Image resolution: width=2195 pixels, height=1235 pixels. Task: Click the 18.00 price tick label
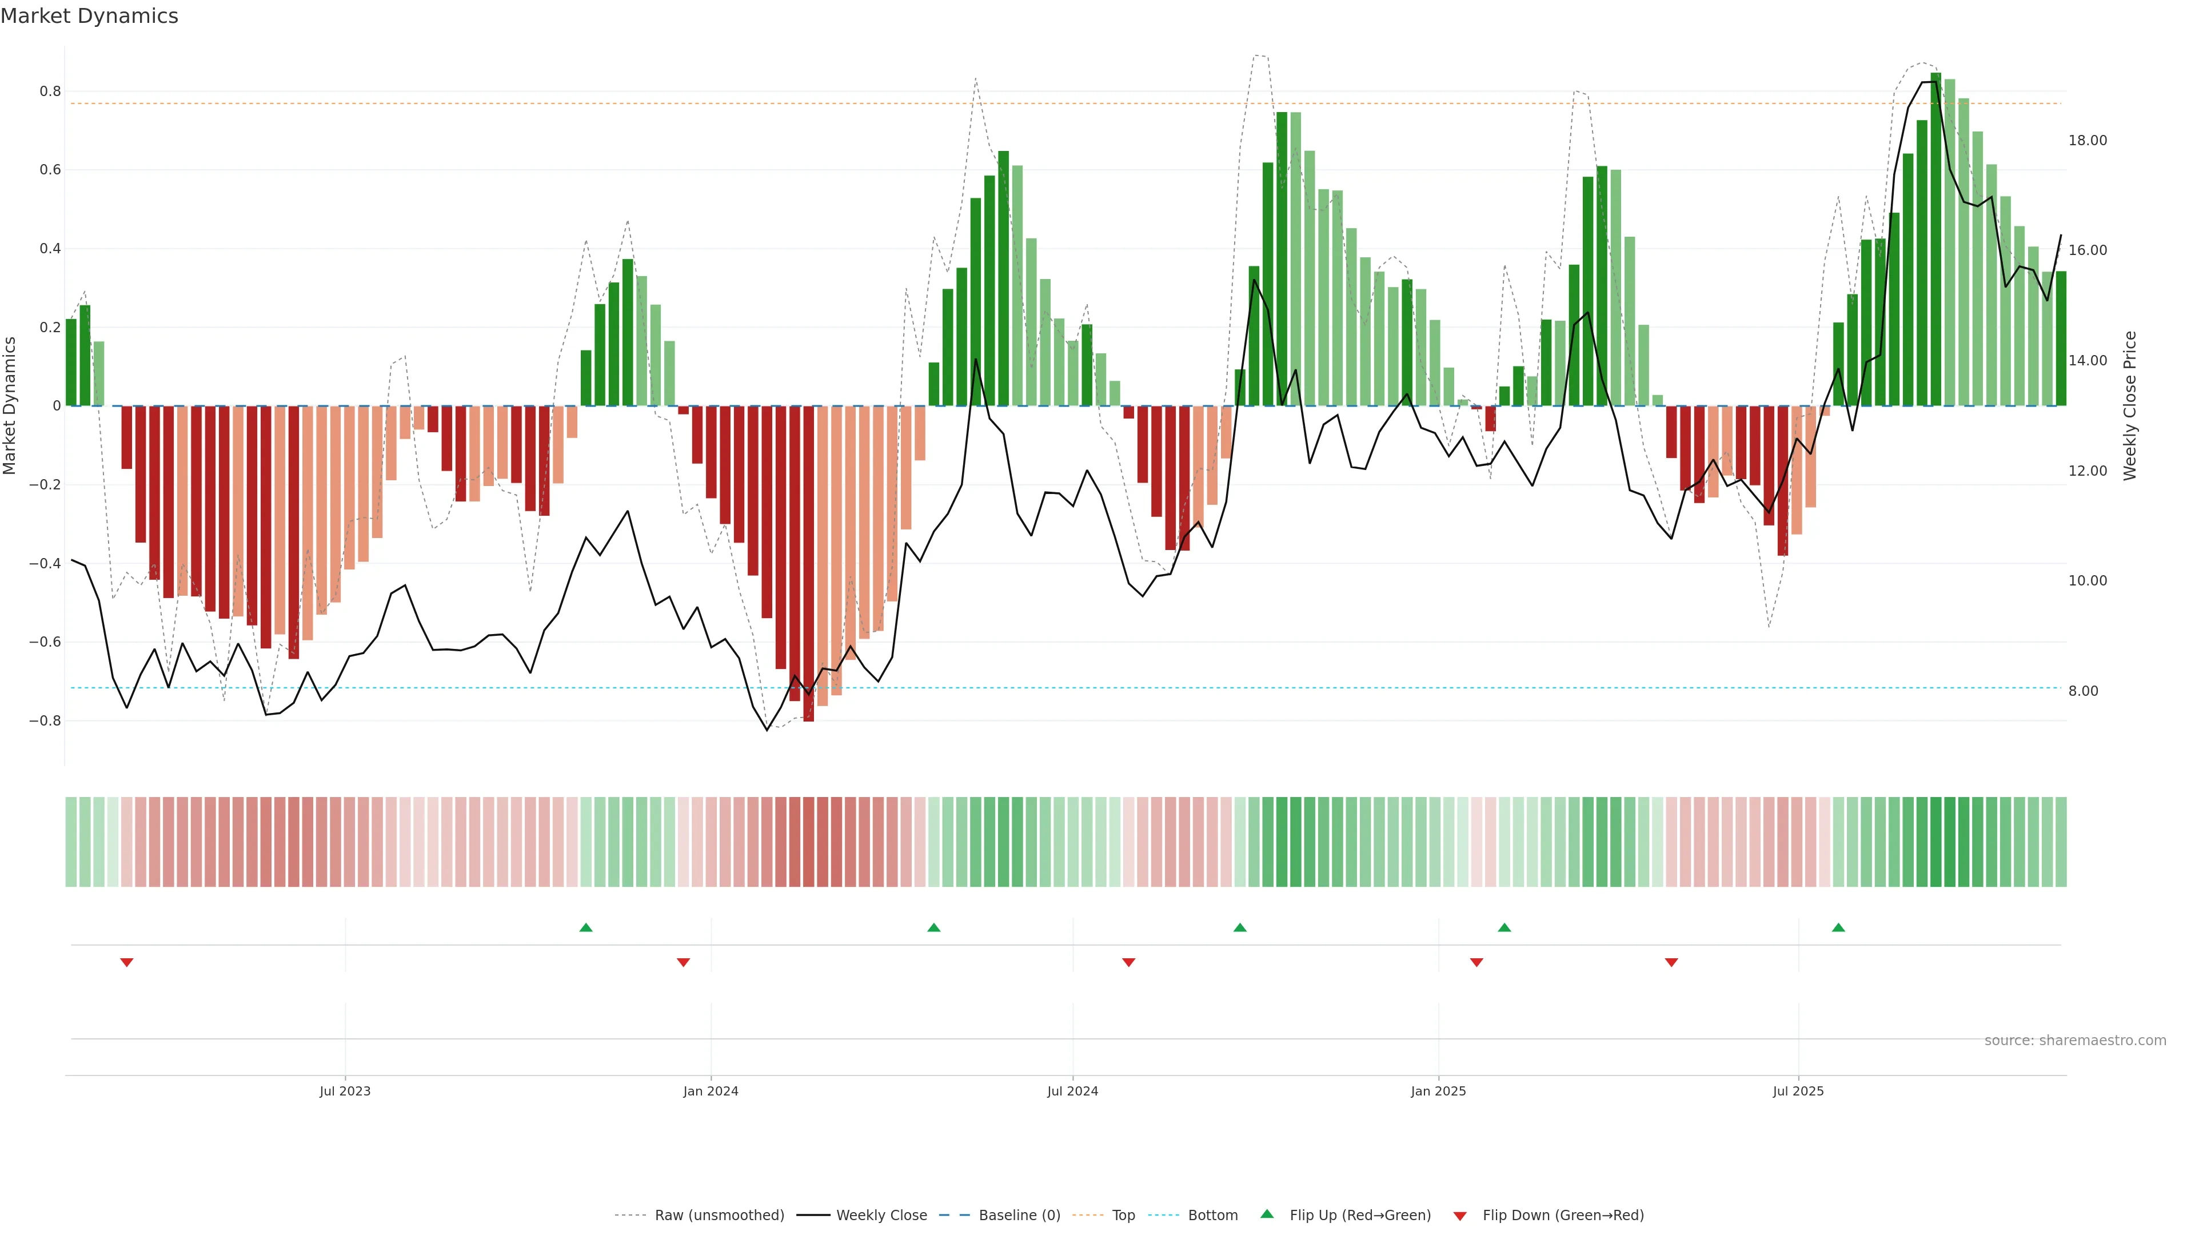click(2087, 141)
